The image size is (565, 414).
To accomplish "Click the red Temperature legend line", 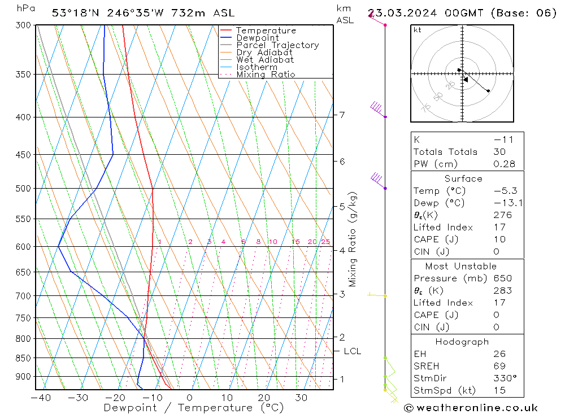I will tap(226, 30).
